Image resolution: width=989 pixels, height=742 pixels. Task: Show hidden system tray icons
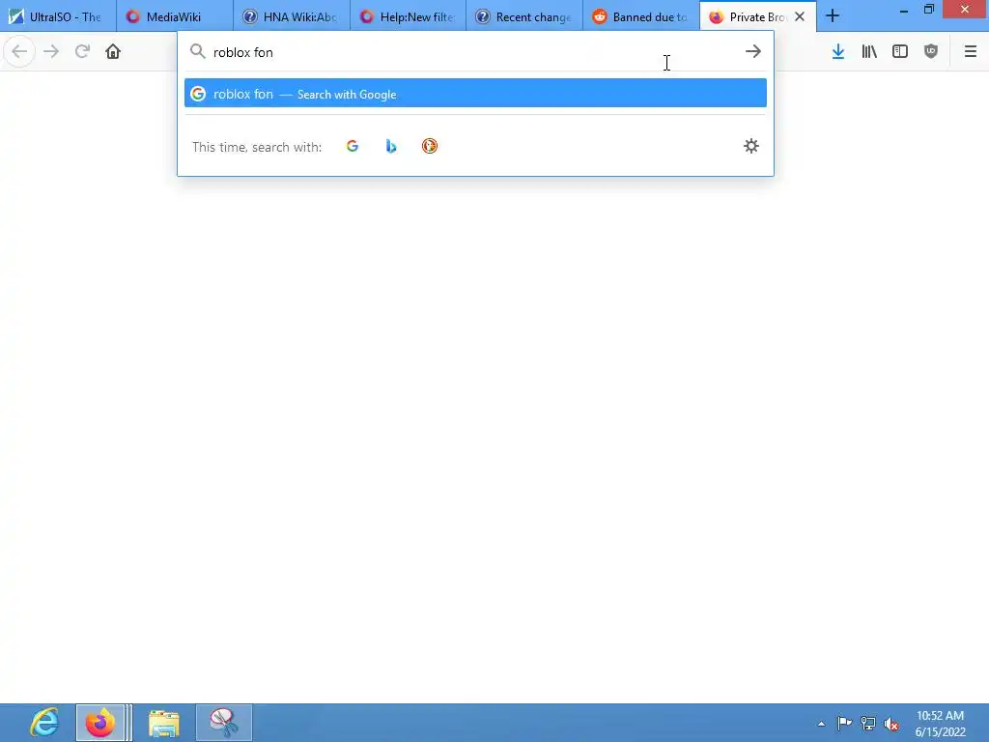pyautogui.click(x=821, y=724)
